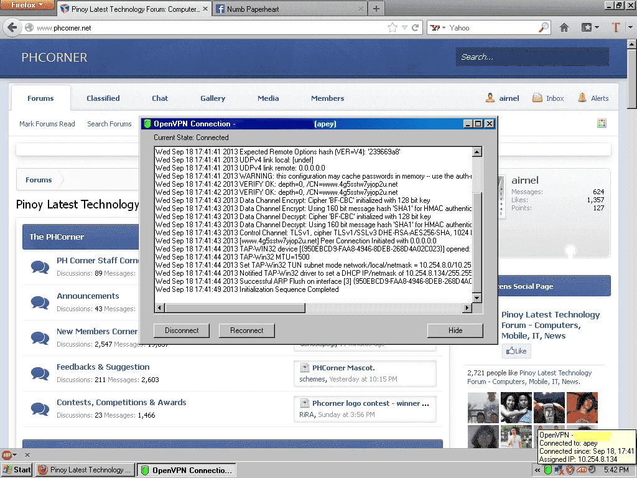Open Phcorner logo contest - winner thread

click(371, 403)
